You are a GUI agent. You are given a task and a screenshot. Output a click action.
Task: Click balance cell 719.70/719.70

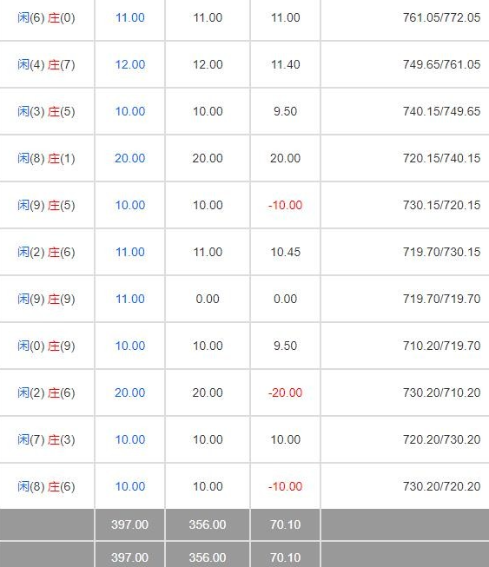tap(441, 299)
